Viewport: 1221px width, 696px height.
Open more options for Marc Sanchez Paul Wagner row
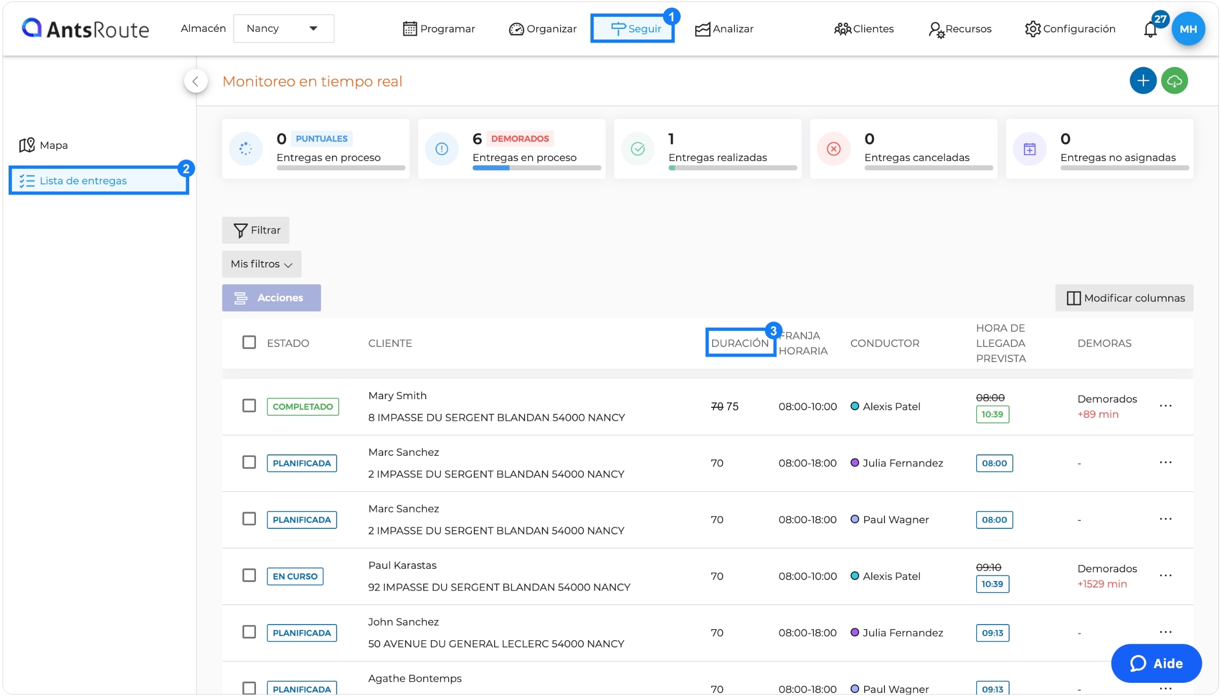click(1166, 519)
